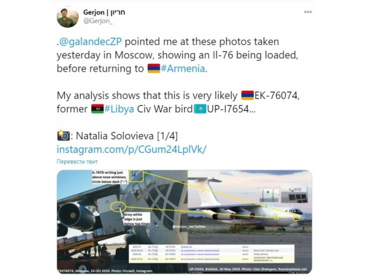The width and height of the screenshot is (374, 276).
Task: Click the Armenian flag before EK-76074
Action: tap(247, 95)
